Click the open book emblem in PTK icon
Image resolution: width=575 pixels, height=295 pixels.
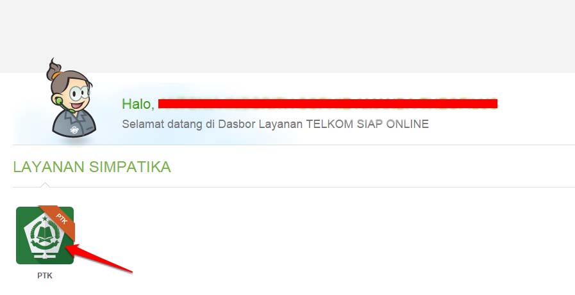pyautogui.click(x=45, y=235)
